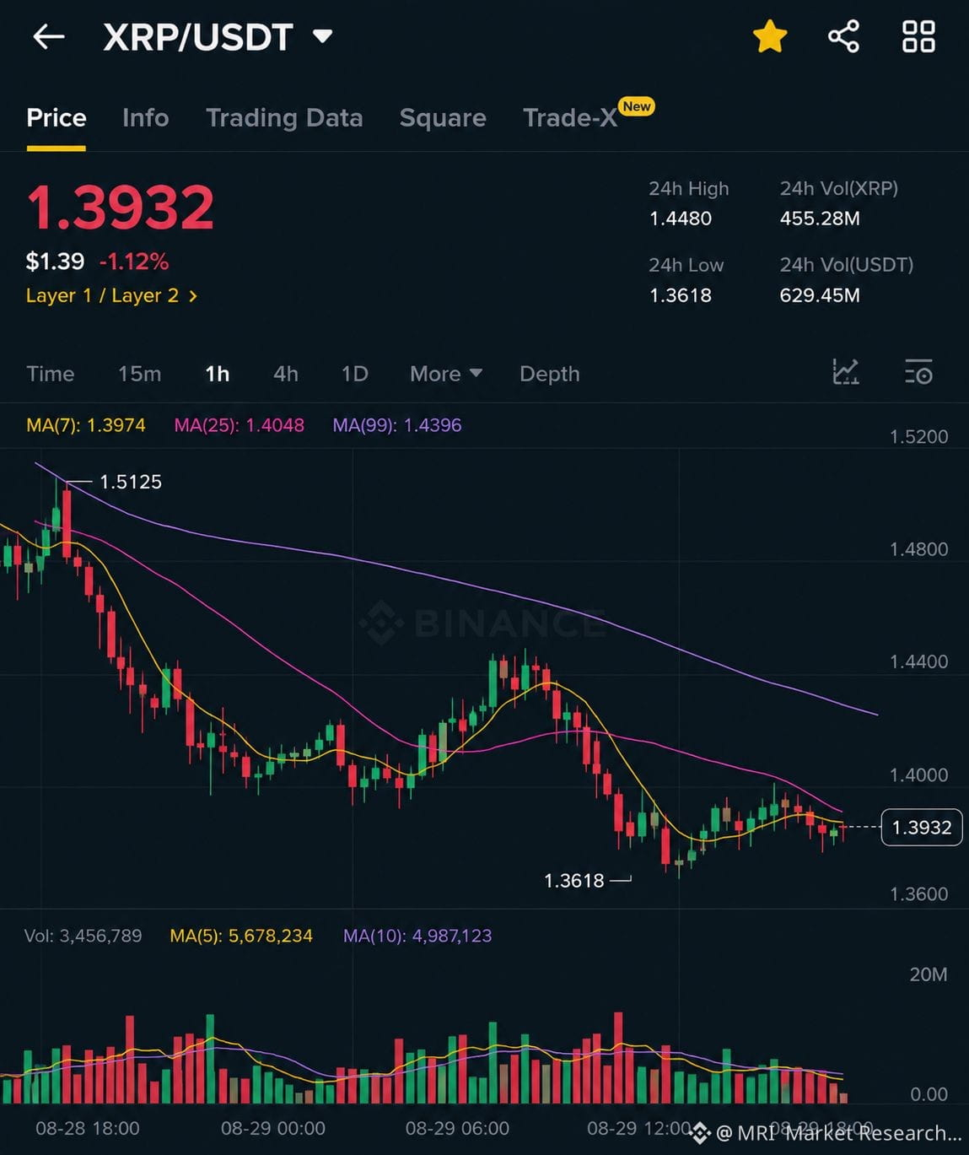Go to the Square tab
969x1155 pixels.
click(443, 117)
